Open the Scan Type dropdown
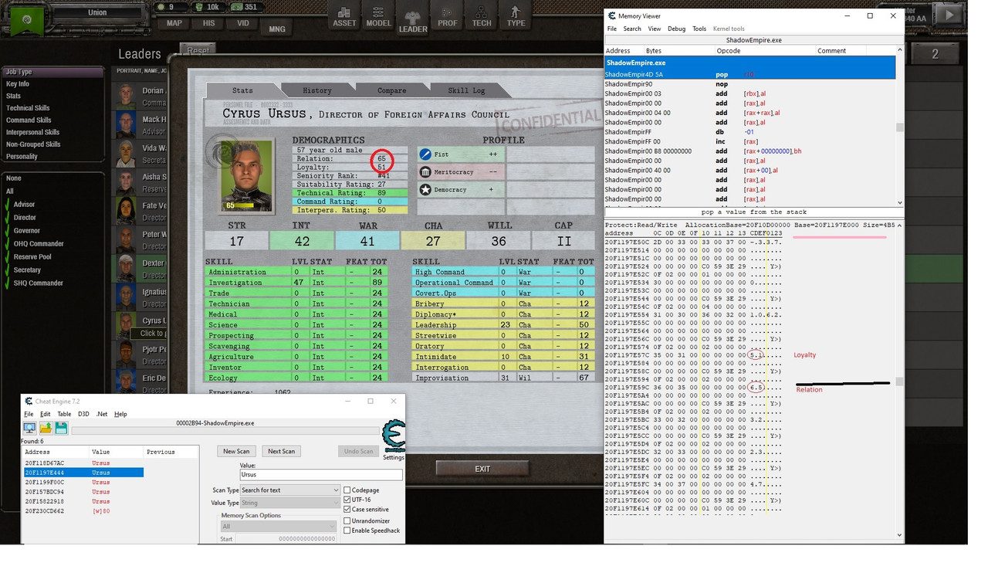The image size is (988, 573). click(x=290, y=490)
